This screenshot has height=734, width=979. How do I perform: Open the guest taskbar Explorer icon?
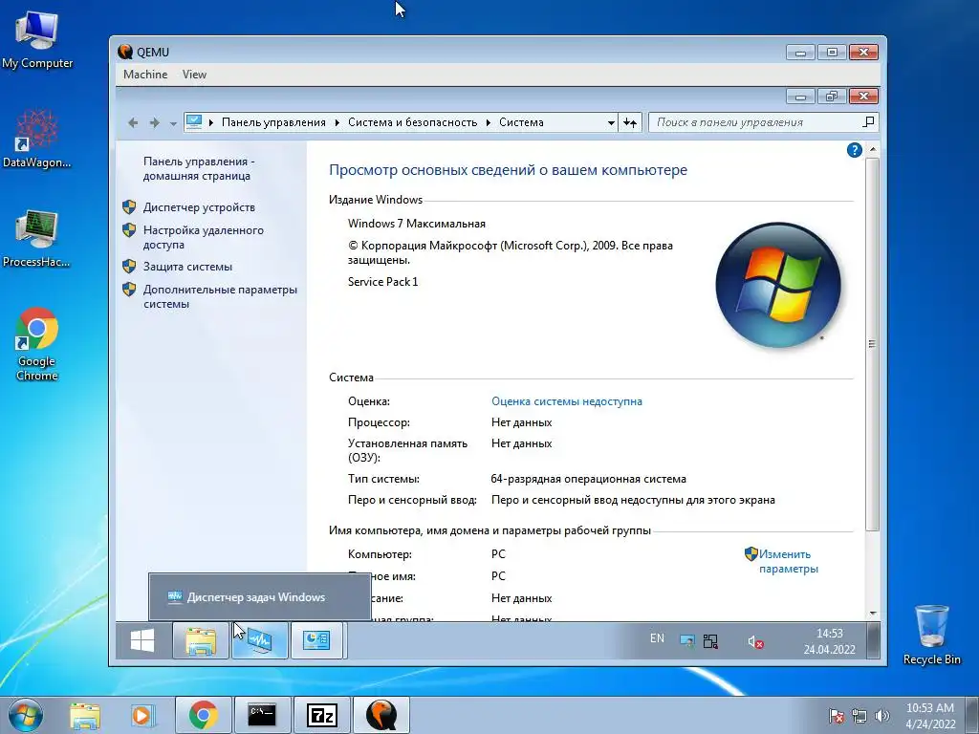pyautogui.click(x=201, y=640)
